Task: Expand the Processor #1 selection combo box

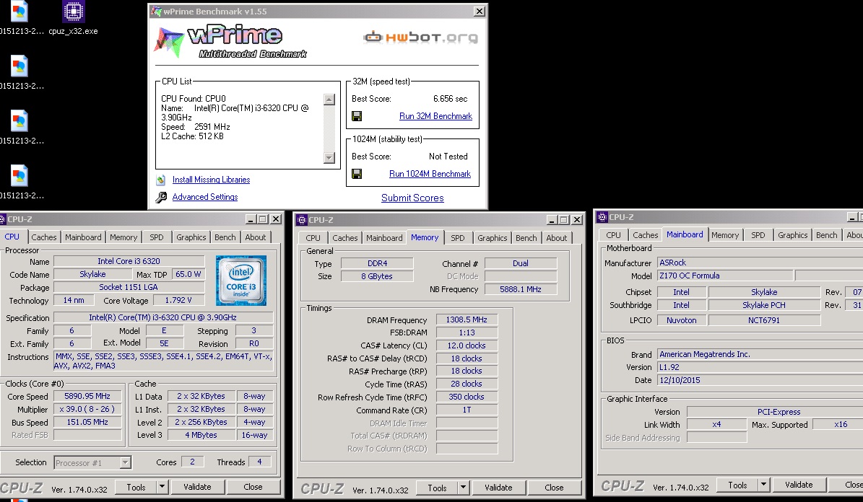Action: [x=126, y=463]
